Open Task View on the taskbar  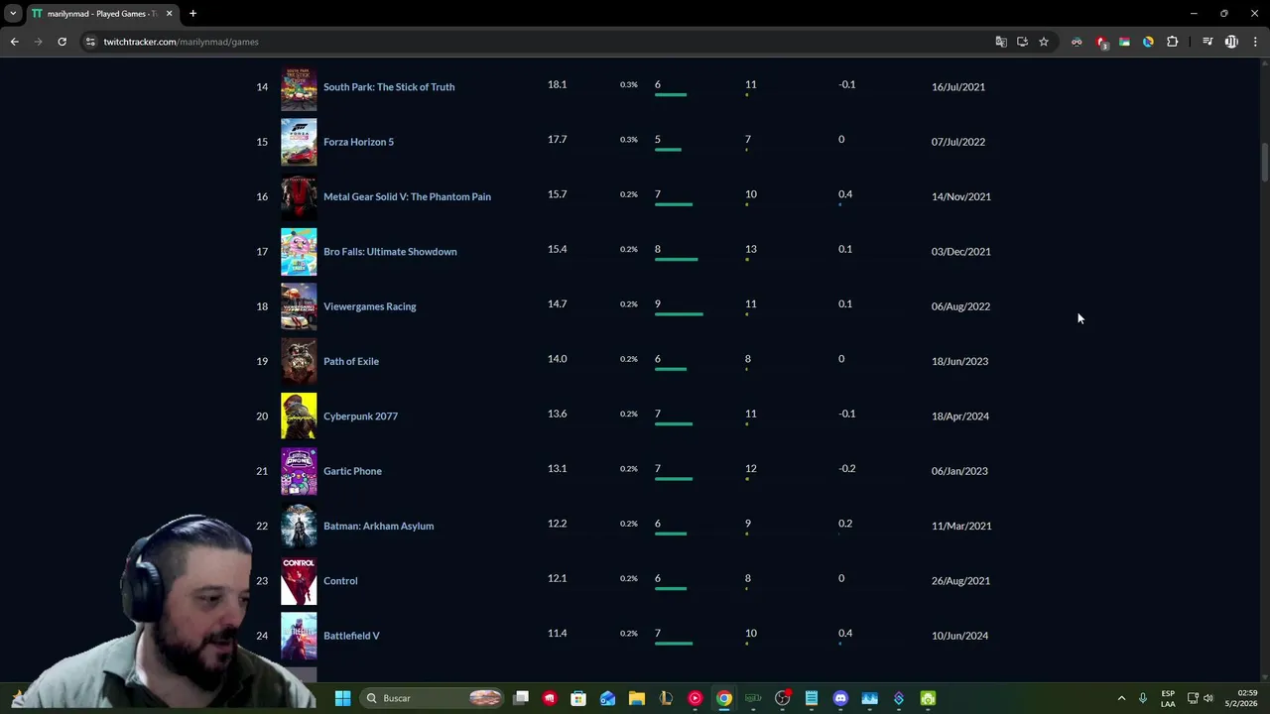(521, 698)
